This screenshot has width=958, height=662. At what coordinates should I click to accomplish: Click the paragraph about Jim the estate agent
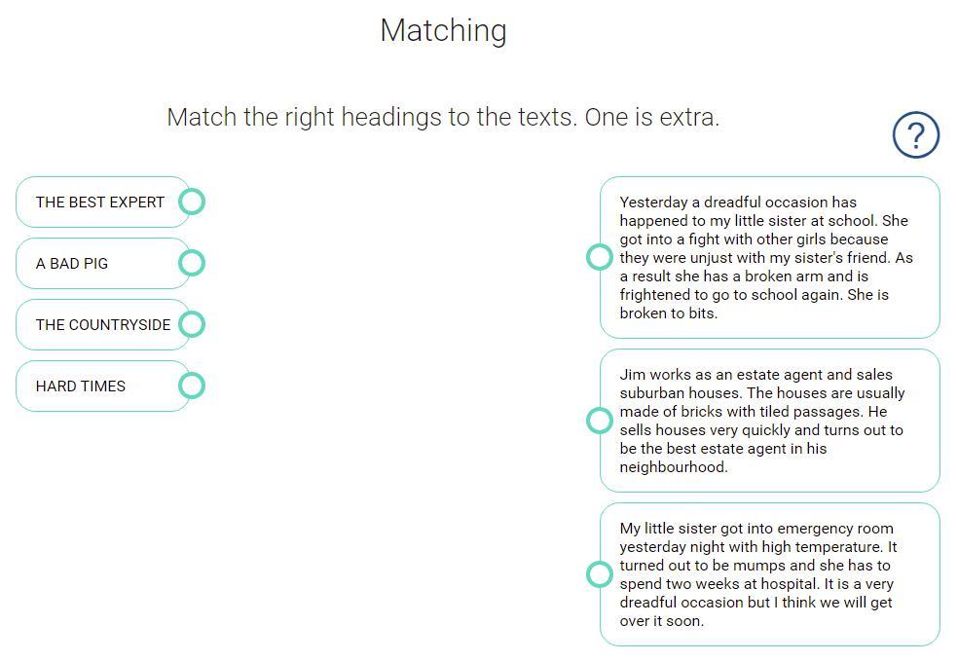(762, 421)
